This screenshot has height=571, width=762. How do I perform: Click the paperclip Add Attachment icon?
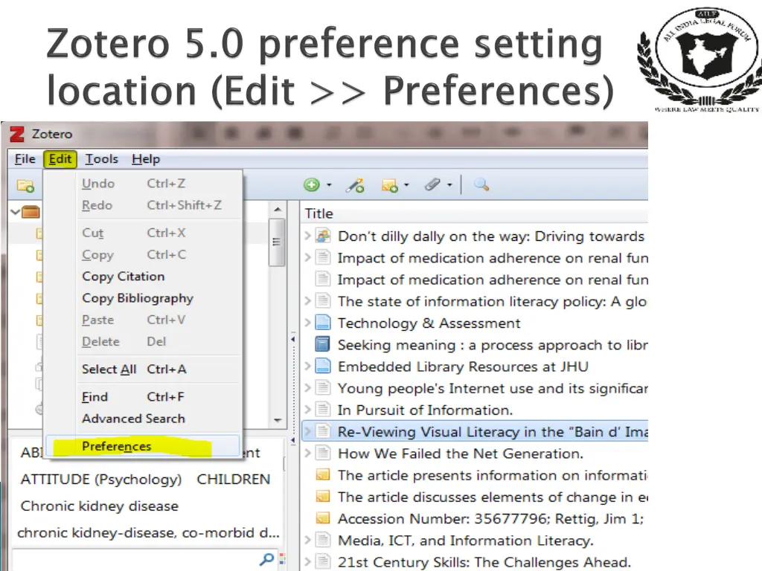(x=432, y=184)
